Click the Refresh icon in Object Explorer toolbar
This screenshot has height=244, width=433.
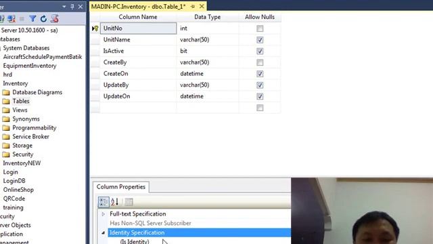click(x=43, y=19)
